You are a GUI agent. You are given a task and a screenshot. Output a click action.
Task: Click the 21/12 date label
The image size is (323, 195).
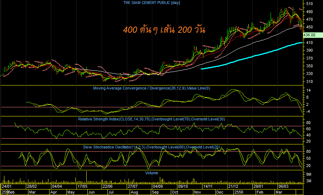[x=233, y=186]
